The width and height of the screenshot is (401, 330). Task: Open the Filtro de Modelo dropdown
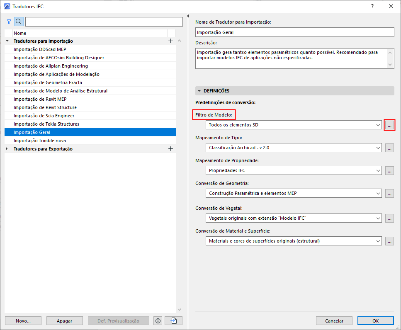(x=294, y=125)
